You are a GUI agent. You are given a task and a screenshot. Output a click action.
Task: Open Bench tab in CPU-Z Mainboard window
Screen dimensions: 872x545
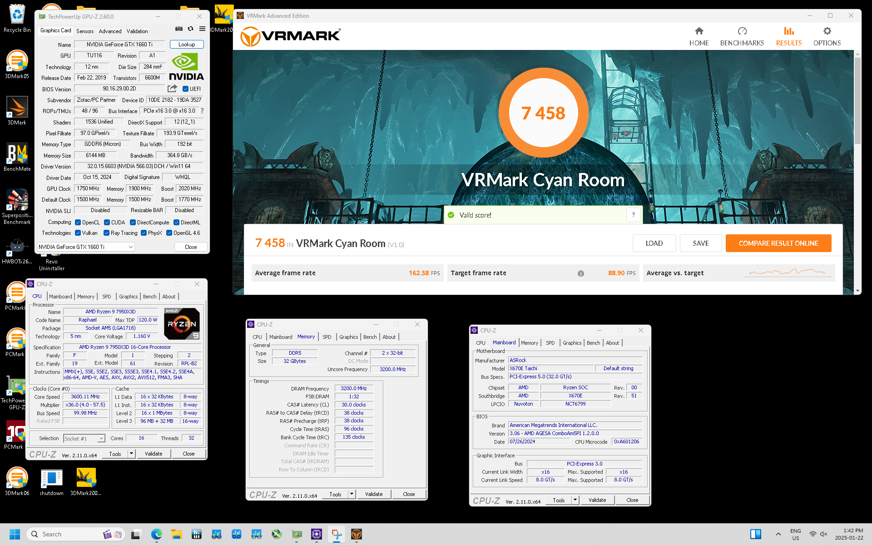(593, 343)
